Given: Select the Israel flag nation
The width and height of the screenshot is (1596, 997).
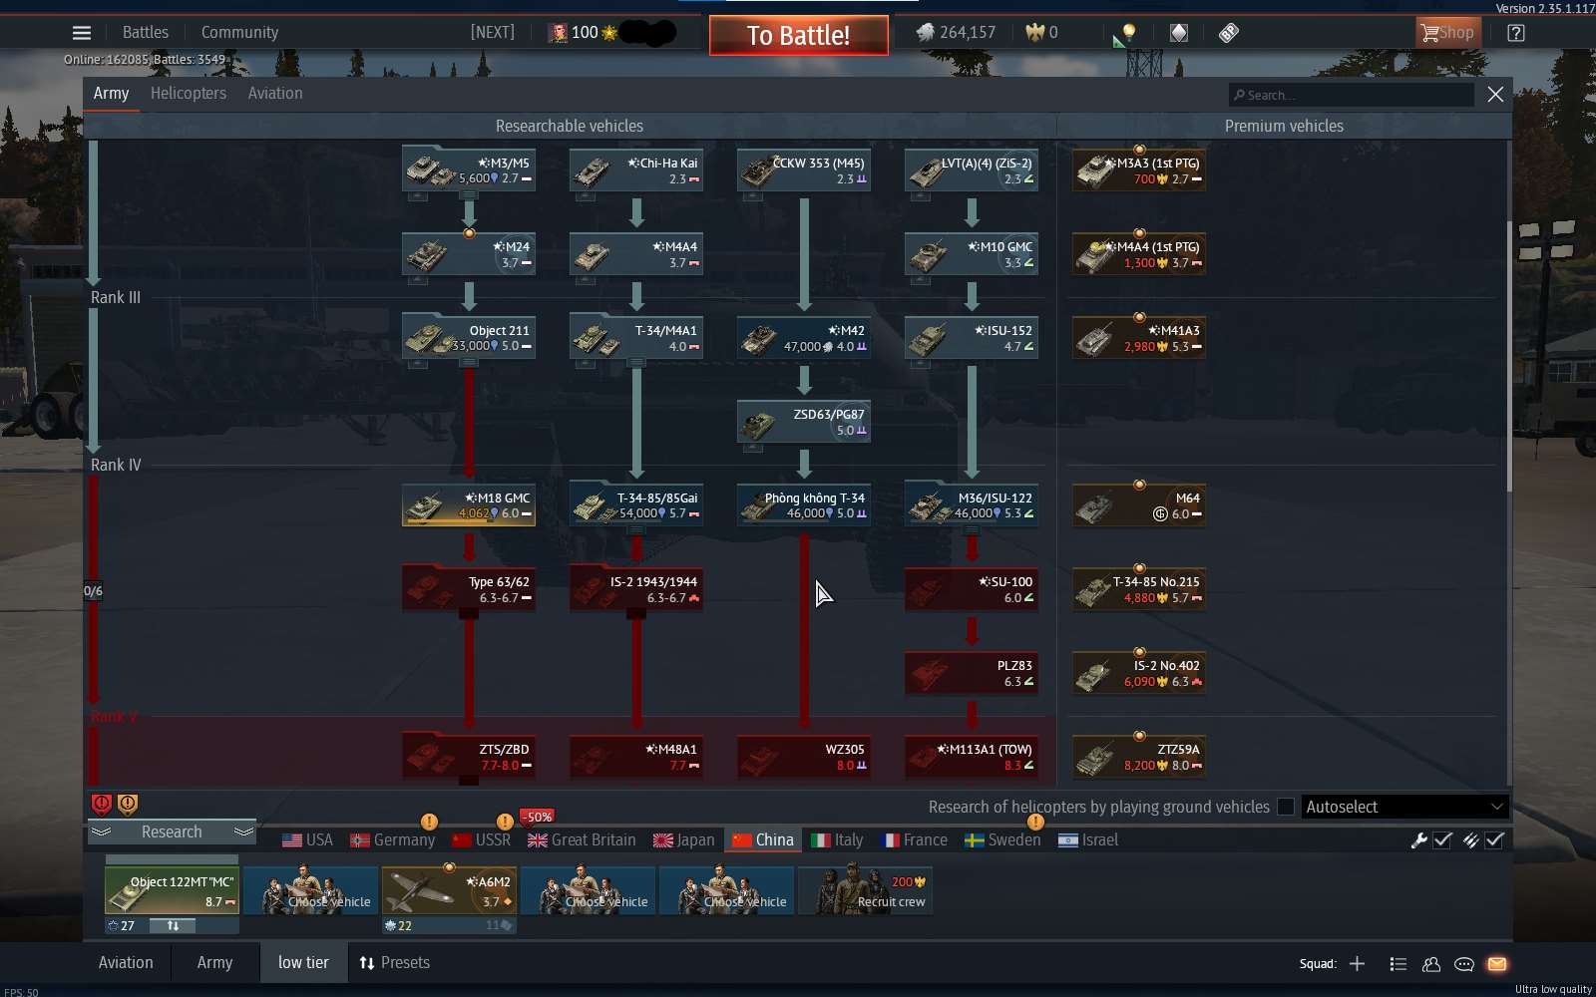Looking at the screenshot, I should click(x=1088, y=840).
